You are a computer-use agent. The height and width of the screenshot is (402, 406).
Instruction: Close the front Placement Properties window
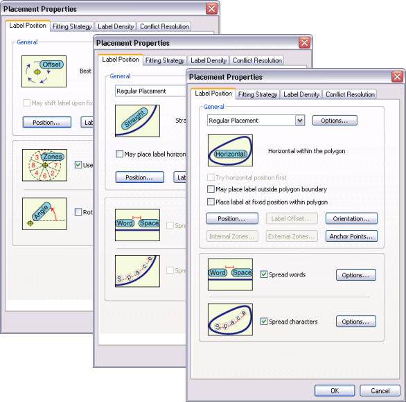click(397, 77)
